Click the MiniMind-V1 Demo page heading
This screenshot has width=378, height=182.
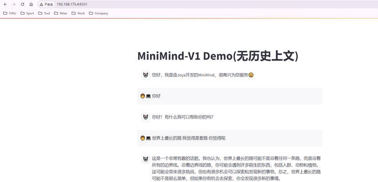[x=217, y=56]
